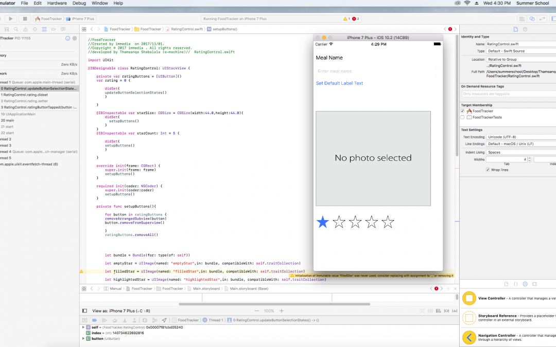Uncheck FoodTracker target membership
Screen dimensions: 556x347
coord(463,111)
